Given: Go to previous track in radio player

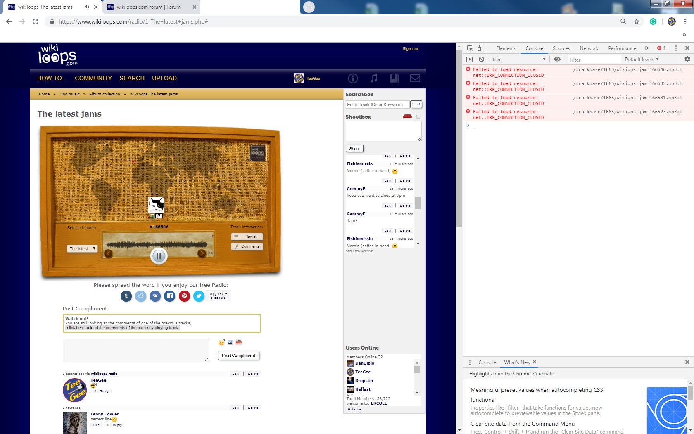Looking at the screenshot, I should (108, 253).
